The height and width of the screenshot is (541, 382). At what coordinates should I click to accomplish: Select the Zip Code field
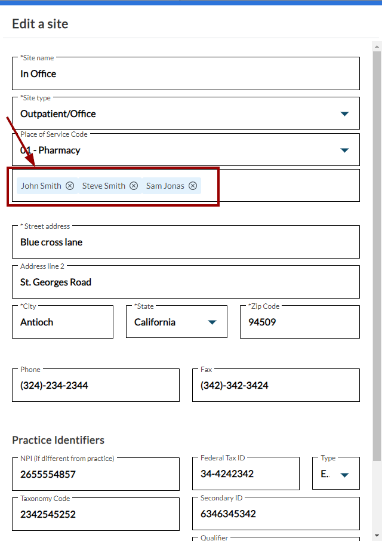pyautogui.click(x=300, y=322)
